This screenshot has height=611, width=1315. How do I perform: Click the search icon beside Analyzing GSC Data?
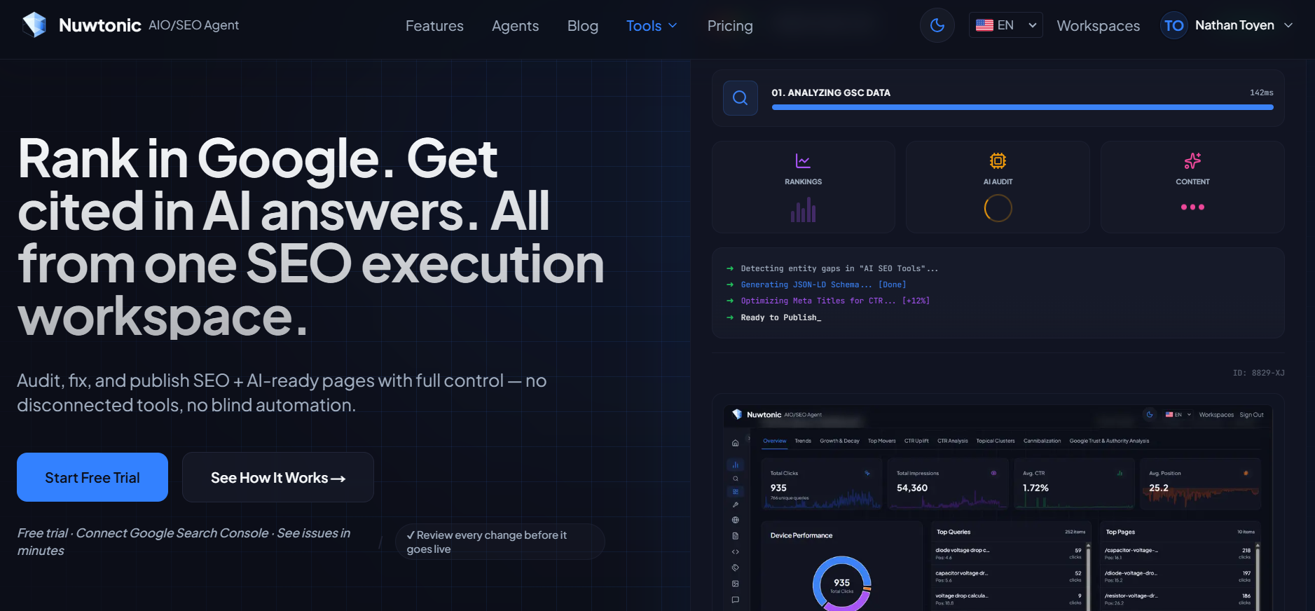pyautogui.click(x=741, y=98)
